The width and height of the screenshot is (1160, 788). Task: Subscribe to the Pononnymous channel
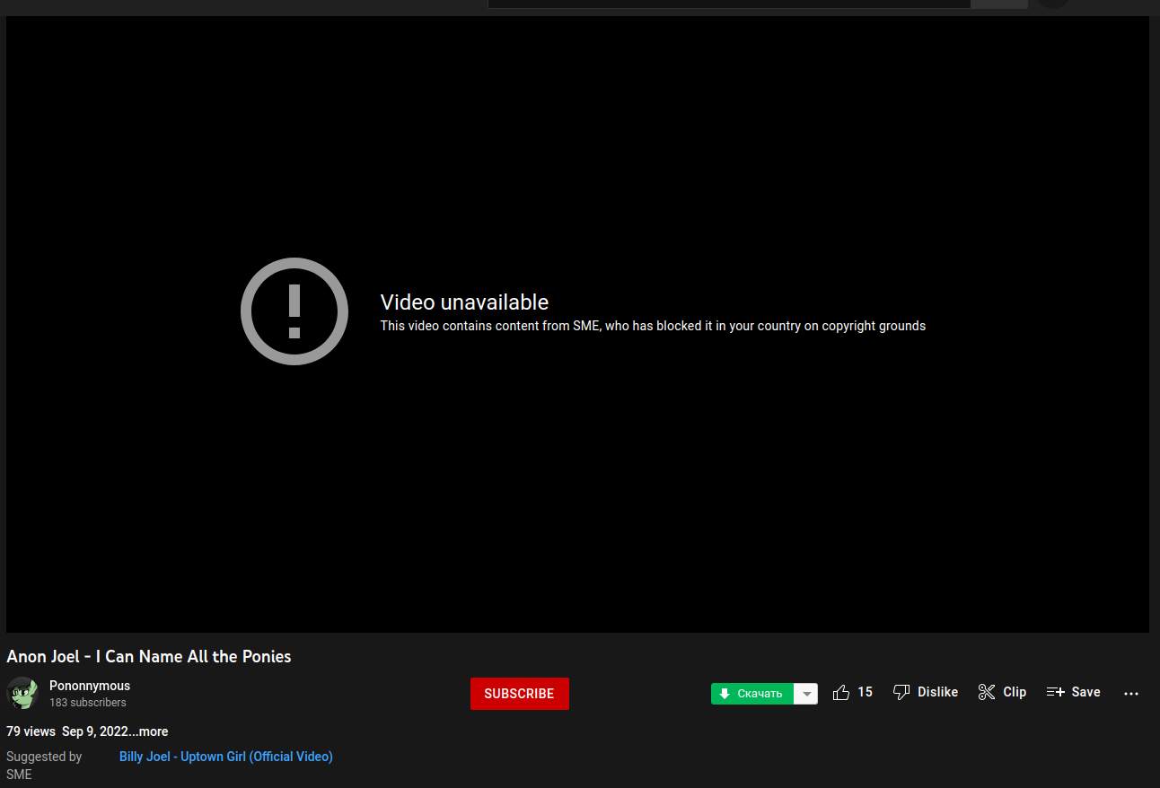pyautogui.click(x=519, y=694)
